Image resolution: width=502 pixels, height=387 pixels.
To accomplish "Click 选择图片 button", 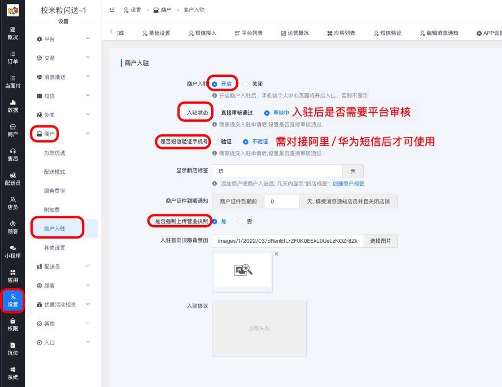I will pyautogui.click(x=380, y=241).
